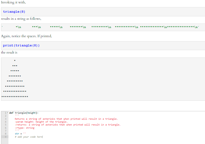Image resolution: width=205 pixels, height=144 pixels.
Task: Click the returned string output with \n characters
Action: click(101, 27)
